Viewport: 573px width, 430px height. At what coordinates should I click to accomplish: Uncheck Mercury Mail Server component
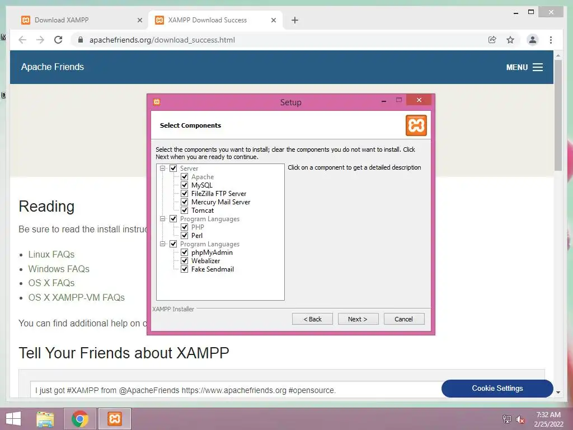[185, 202]
